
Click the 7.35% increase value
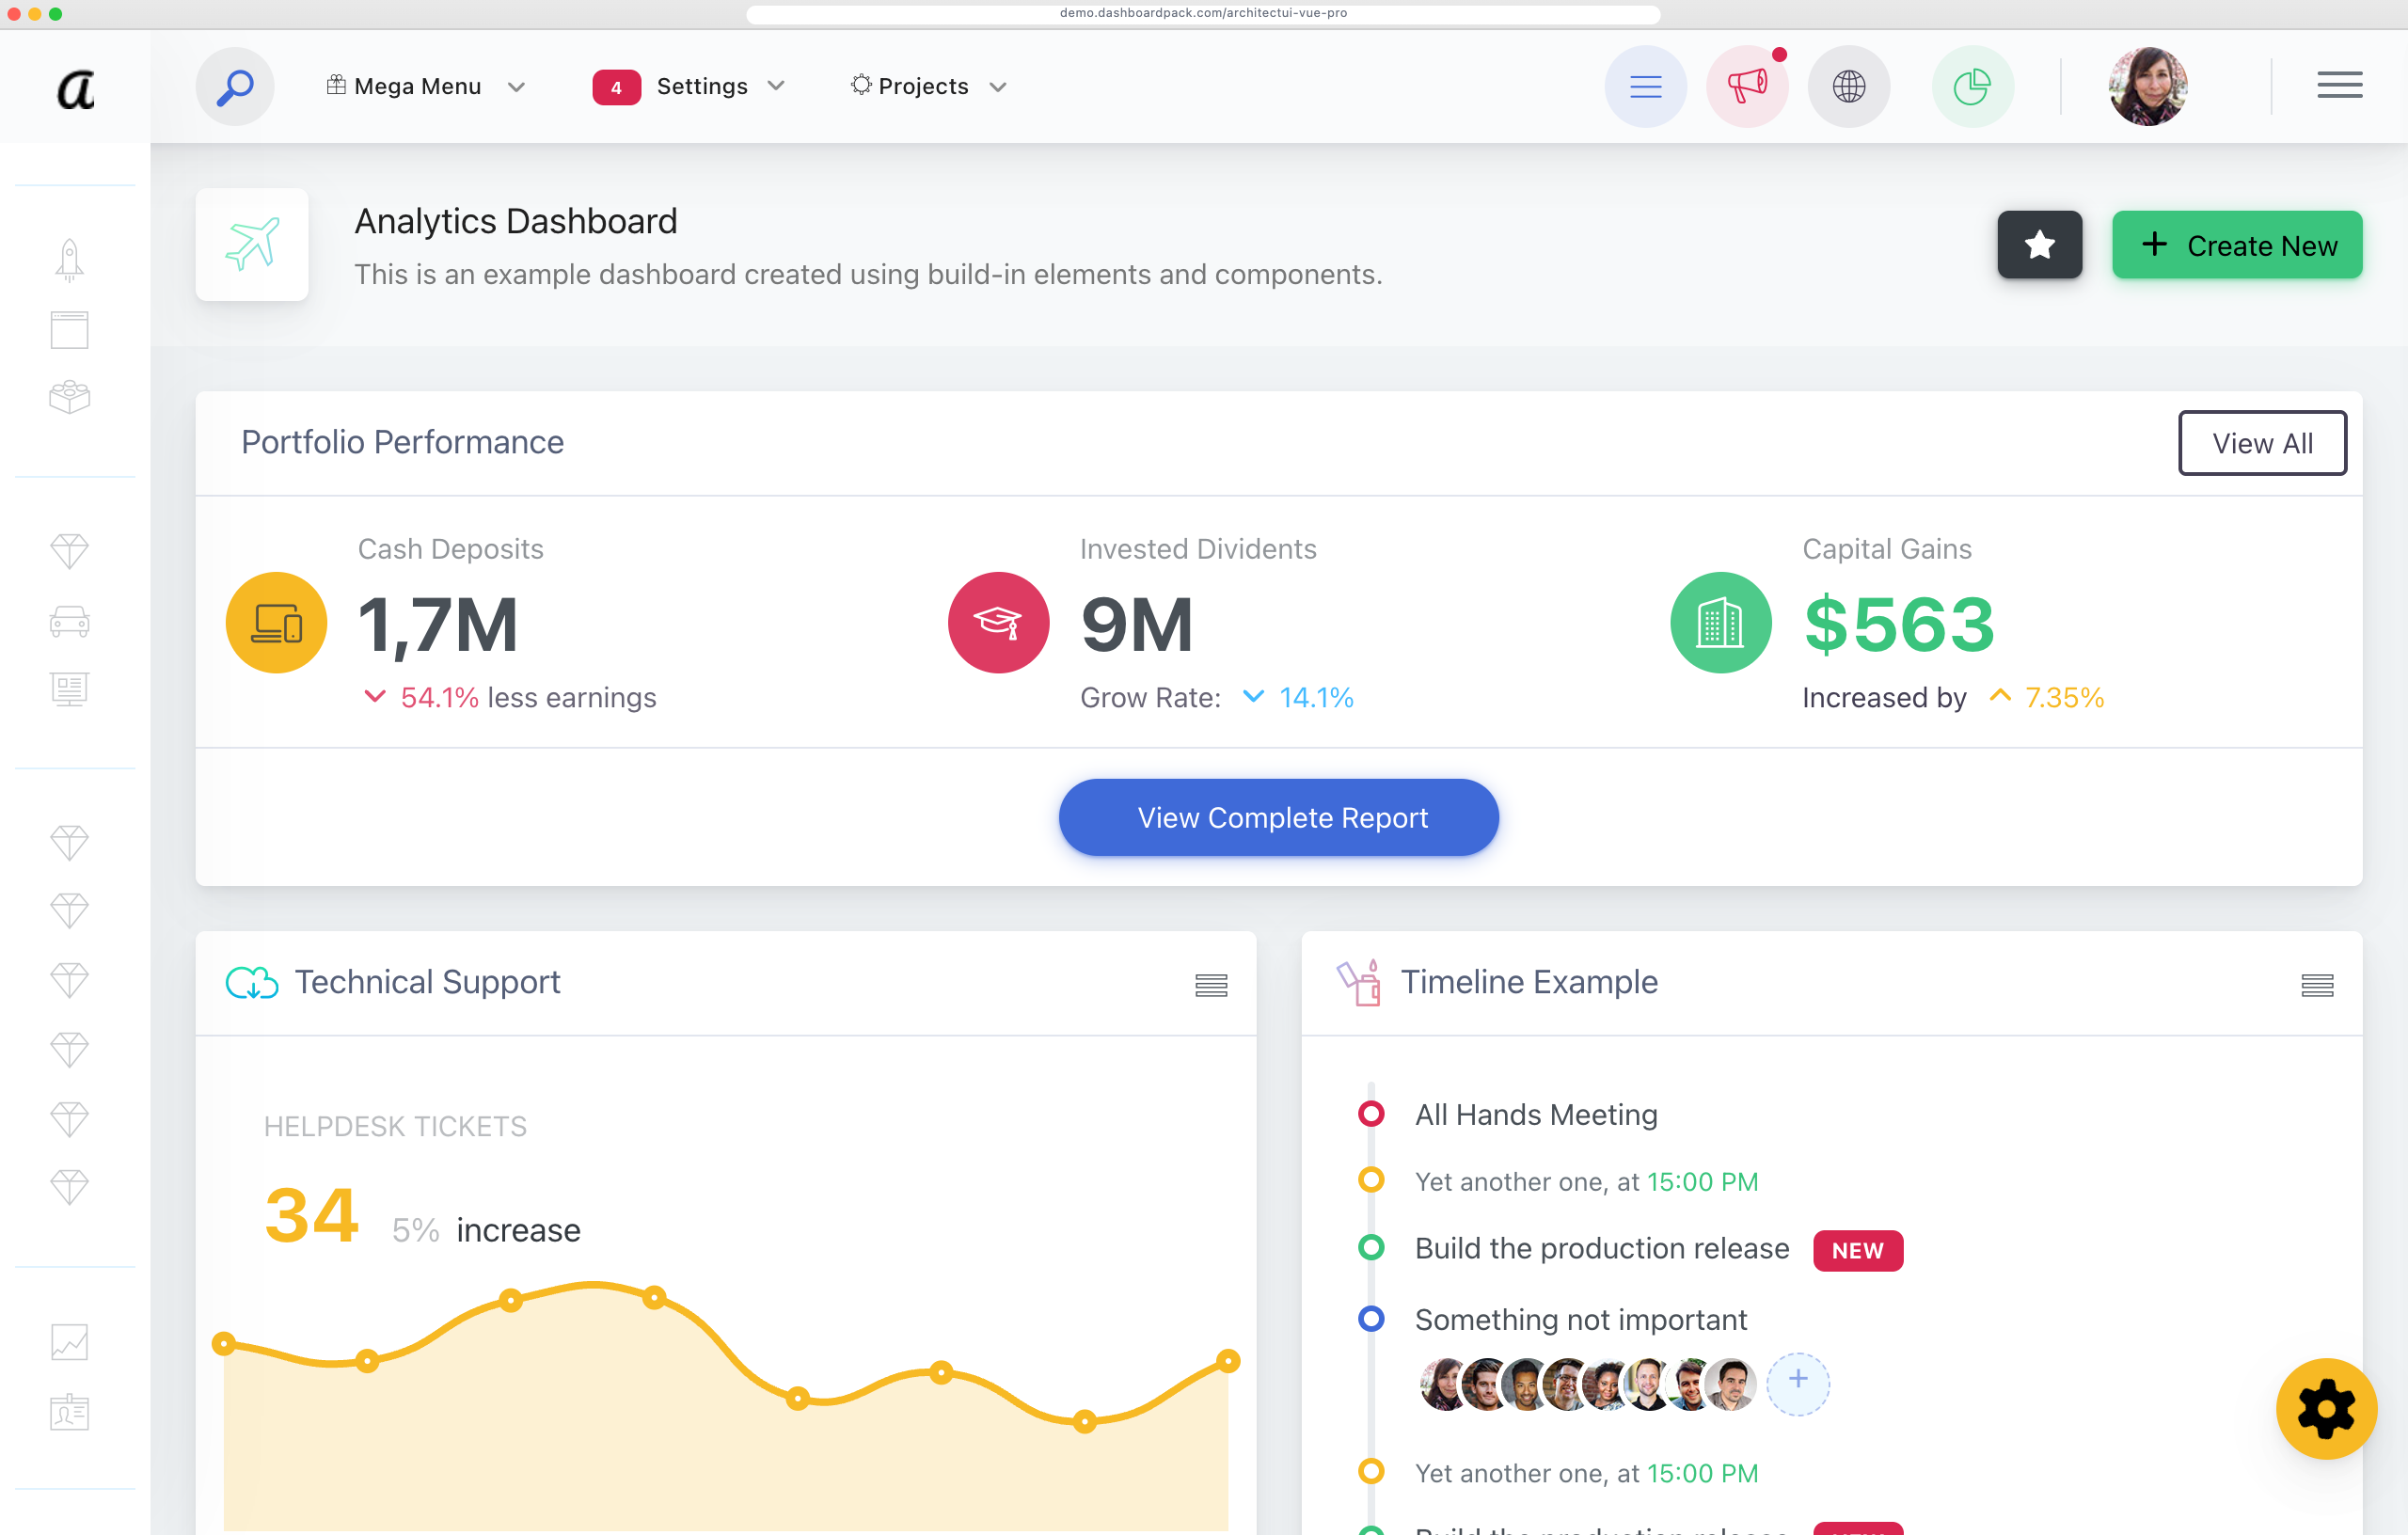[2064, 697]
